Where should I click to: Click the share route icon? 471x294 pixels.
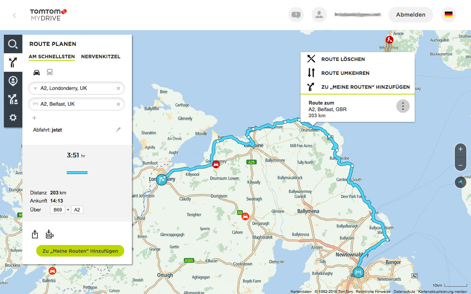(35, 234)
